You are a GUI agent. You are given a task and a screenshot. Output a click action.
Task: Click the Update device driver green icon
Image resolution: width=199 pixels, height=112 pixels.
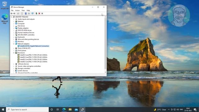[36, 13]
